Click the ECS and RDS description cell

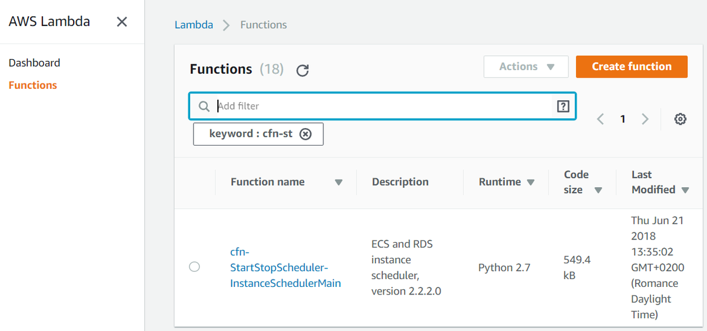point(406,268)
